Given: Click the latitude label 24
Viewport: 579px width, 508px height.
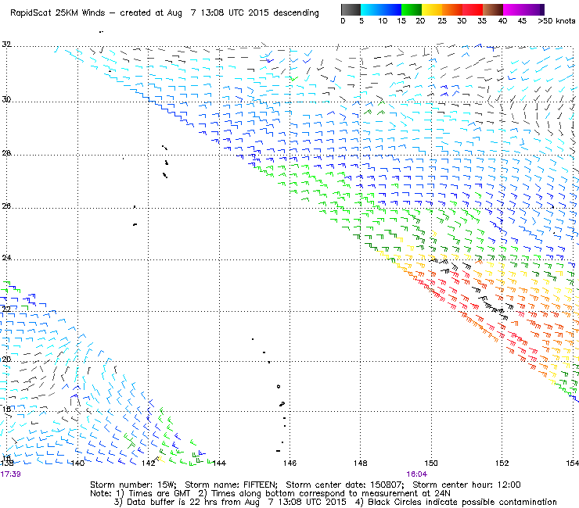Looking at the screenshot, I should click(x=6, y=257).
